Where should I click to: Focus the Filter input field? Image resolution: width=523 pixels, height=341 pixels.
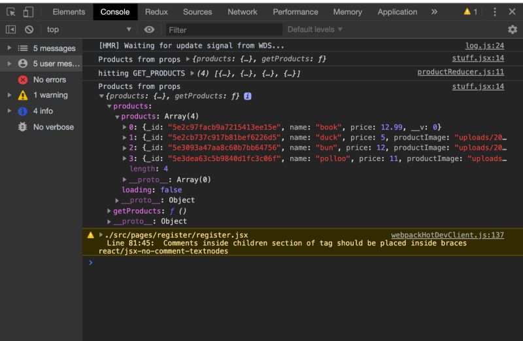224,29
